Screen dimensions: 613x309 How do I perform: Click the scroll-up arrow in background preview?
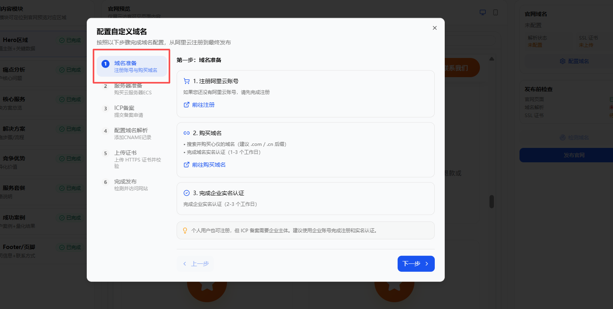tap(492, 59)
